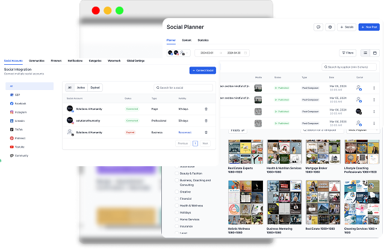
Task: Open the Watermark tab
Action: 114,61
